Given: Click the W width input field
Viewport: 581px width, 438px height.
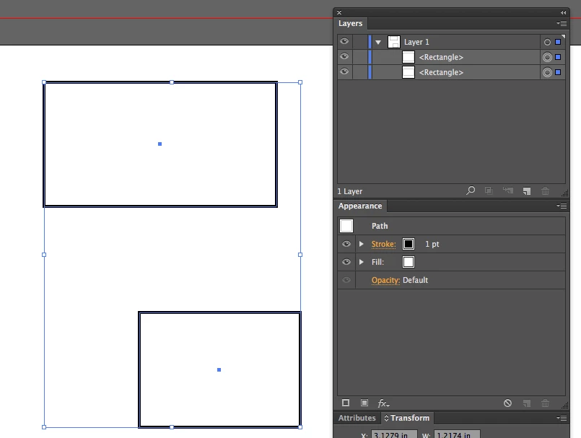Looking at the screenshot, I should point(457,434).
